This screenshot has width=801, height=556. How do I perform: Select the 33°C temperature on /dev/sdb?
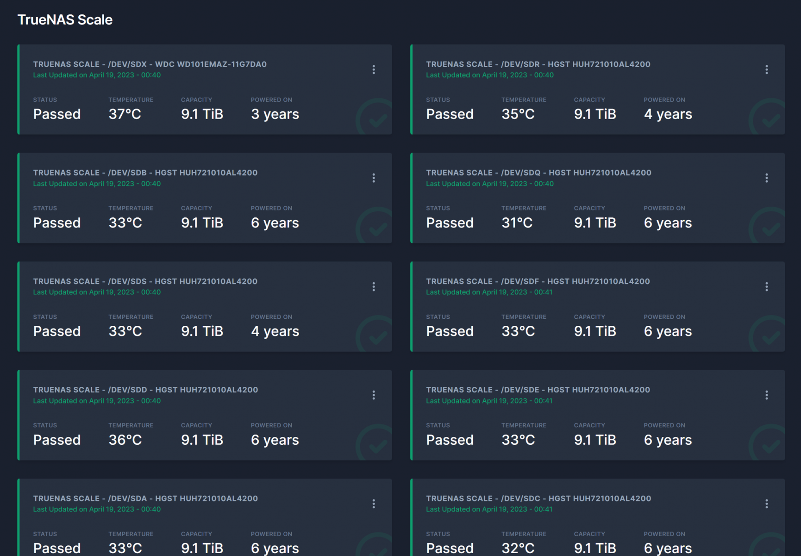pos(125,223)
